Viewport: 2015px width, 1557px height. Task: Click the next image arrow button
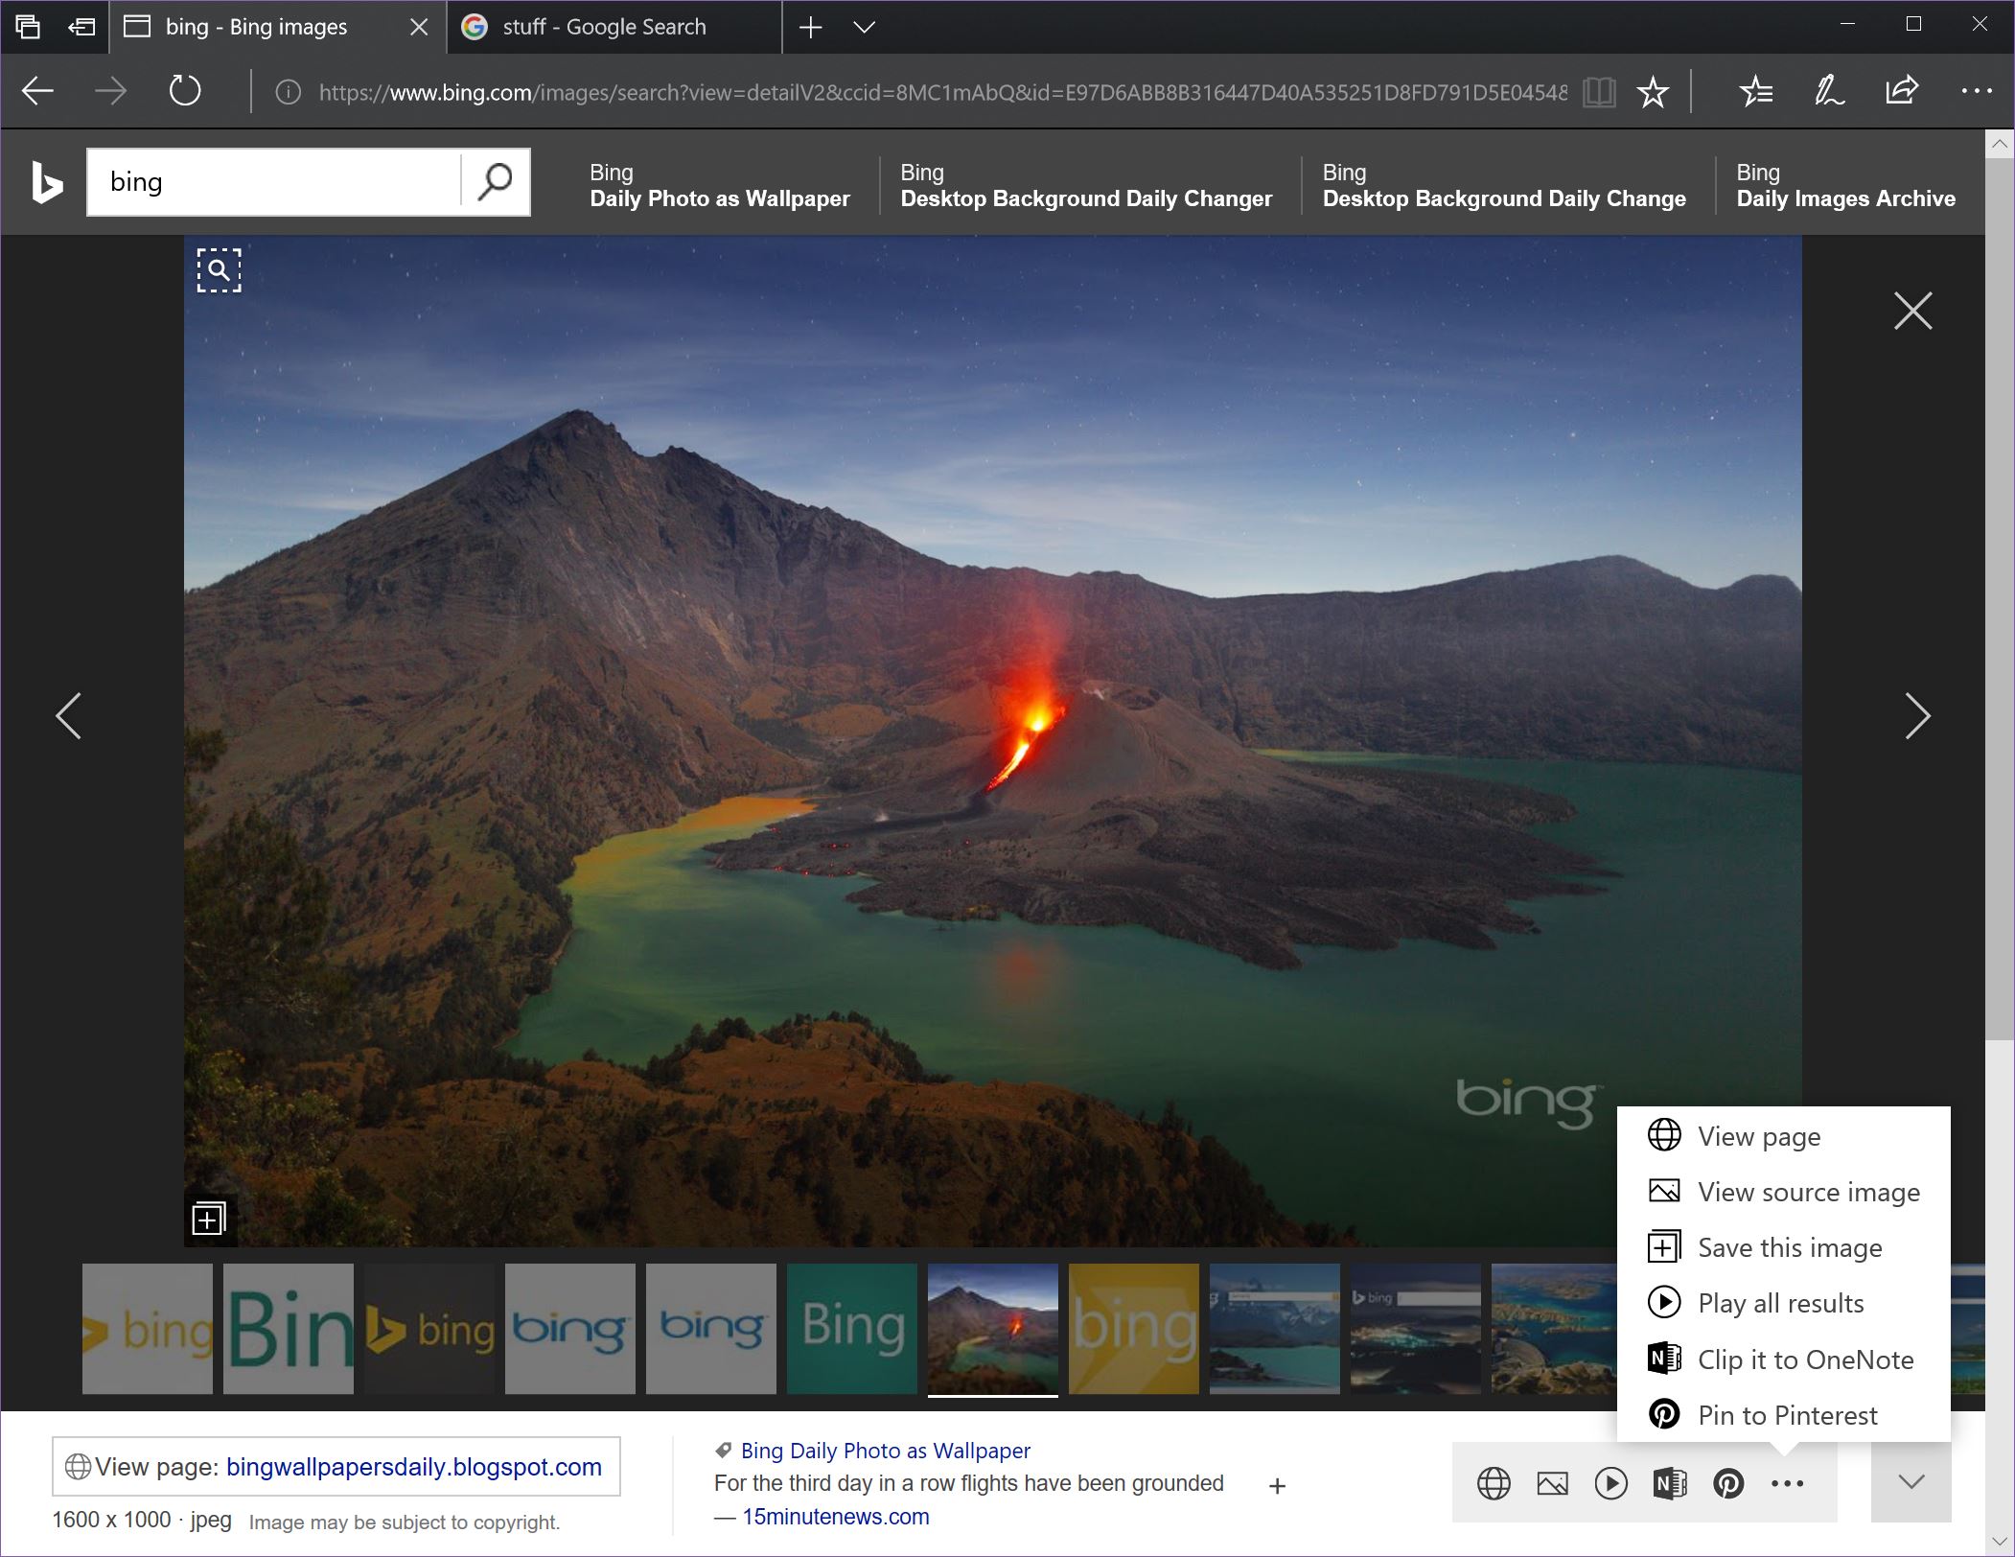click(x=1913, y=714)
